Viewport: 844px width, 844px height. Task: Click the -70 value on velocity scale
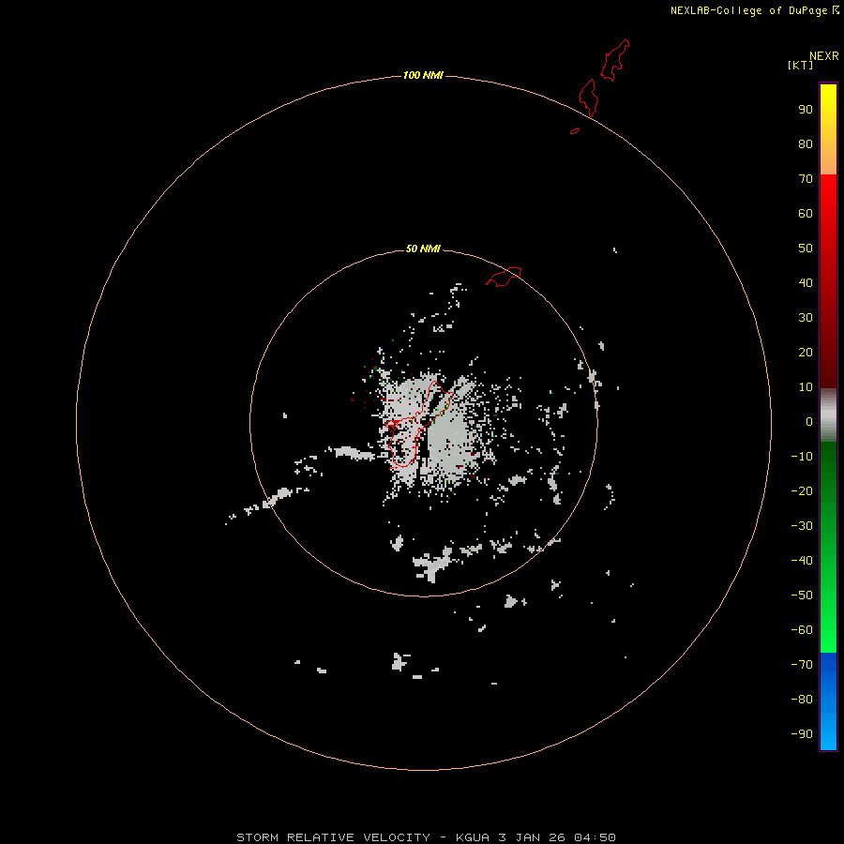pyautogui.click(x=802, y=665)
